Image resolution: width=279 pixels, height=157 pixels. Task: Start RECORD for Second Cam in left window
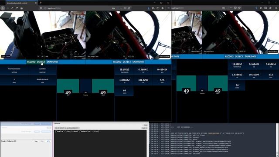tap(117, 62)
